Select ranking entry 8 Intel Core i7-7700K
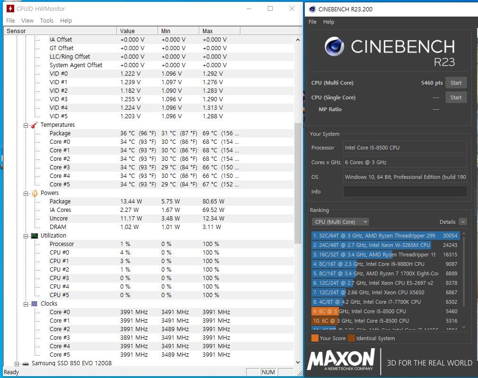Viewport: 478px width, 378px height. point(385,302)
